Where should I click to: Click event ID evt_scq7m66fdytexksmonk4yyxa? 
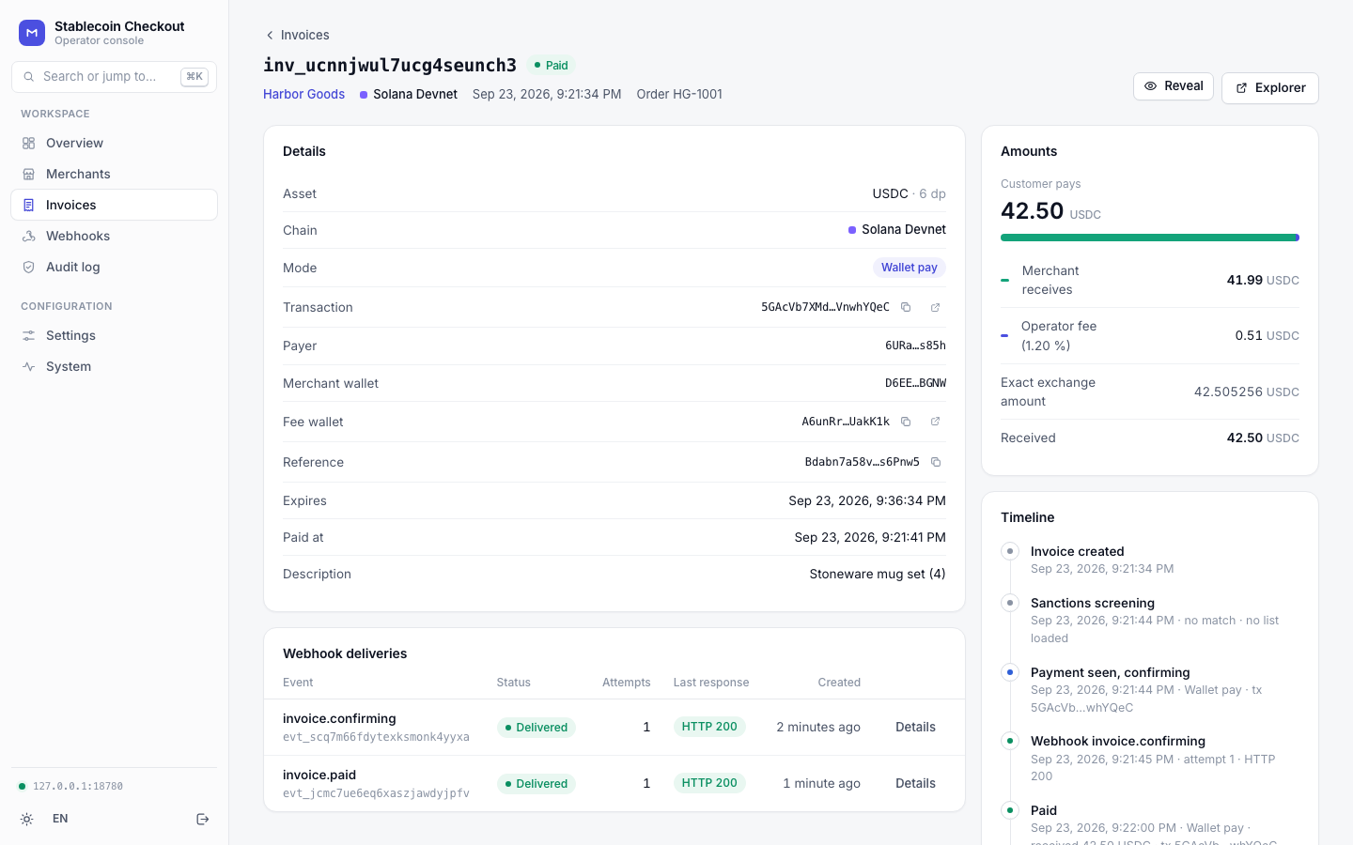tap(376, 737)
